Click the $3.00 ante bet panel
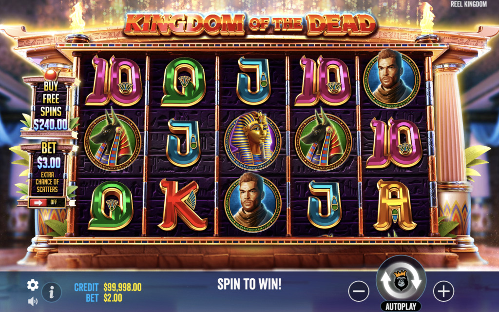The height and width of the screenshot is (312, 499). [x=48, y=168]
